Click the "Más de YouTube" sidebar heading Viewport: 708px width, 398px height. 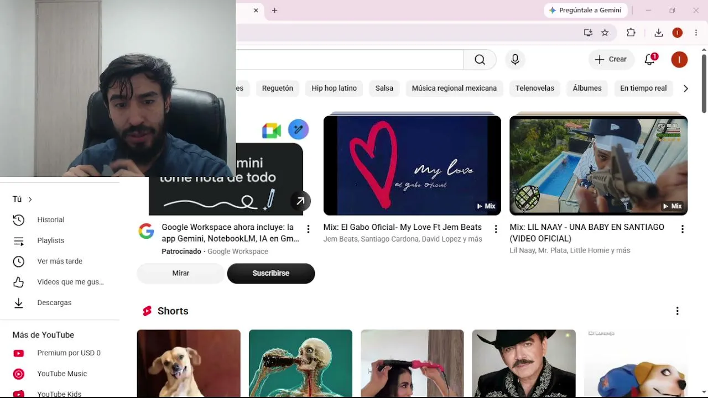(43, 335)
